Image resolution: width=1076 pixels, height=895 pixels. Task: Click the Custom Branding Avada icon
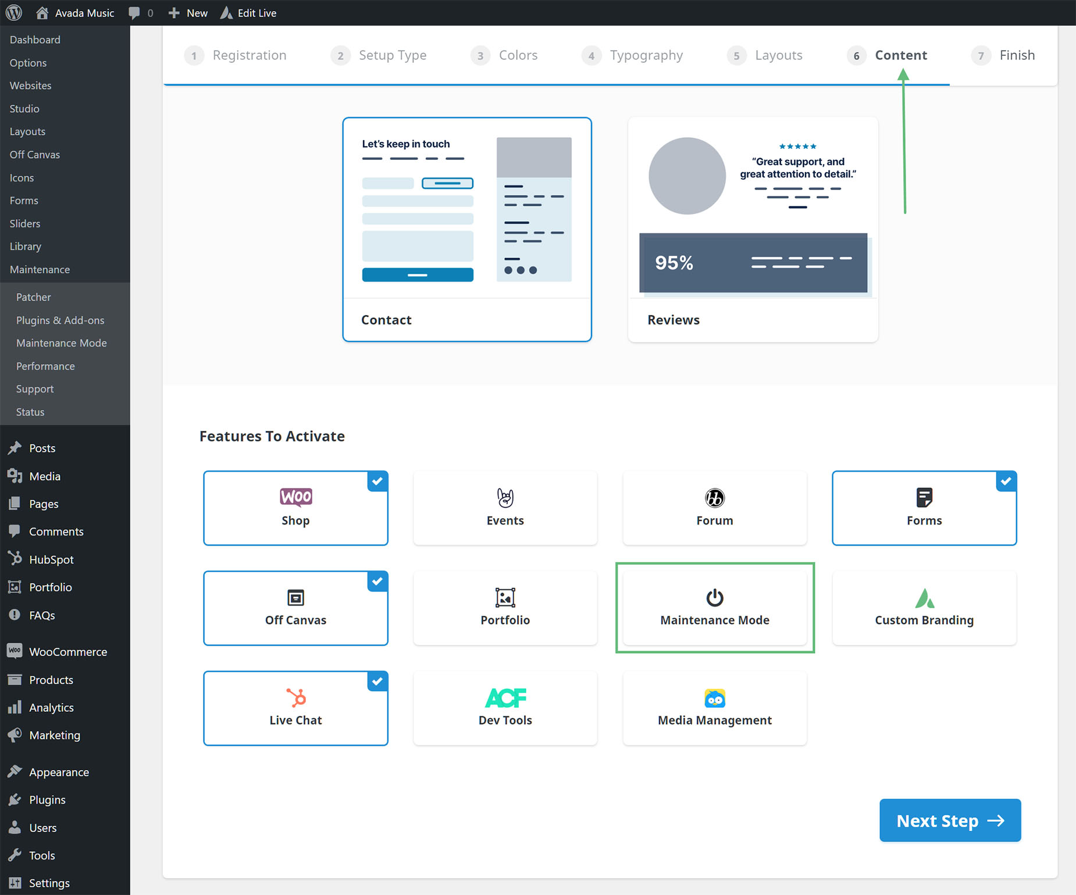point(924,598)
